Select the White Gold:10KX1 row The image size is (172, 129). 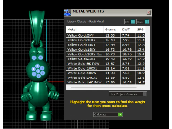[105, 68]
